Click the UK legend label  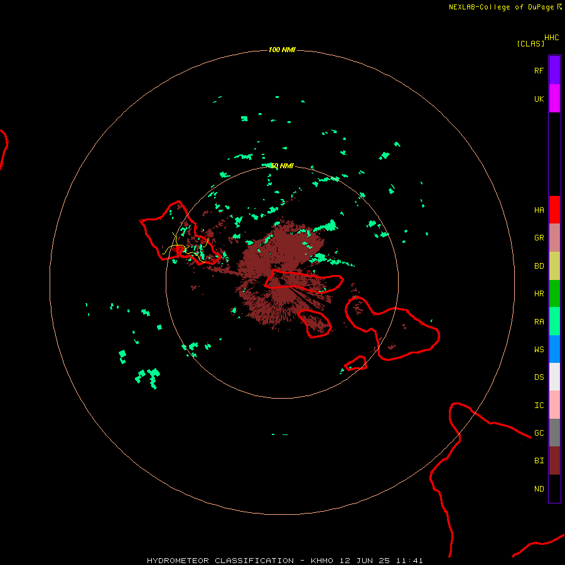539,99
